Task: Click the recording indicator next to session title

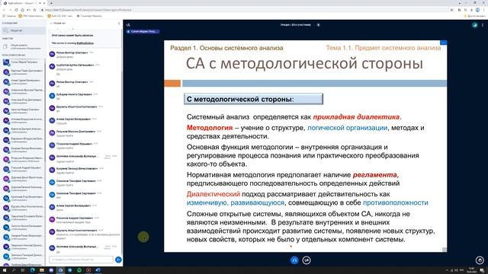Action: click(319, 25)
